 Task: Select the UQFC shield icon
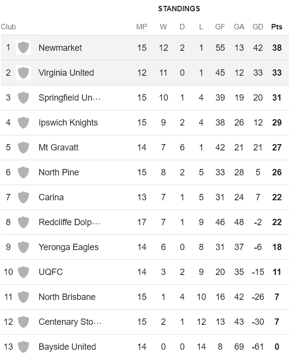pyautogui.click(x=23, y=272)
